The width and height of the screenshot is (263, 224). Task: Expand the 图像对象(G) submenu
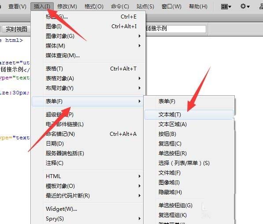point(89,36)
